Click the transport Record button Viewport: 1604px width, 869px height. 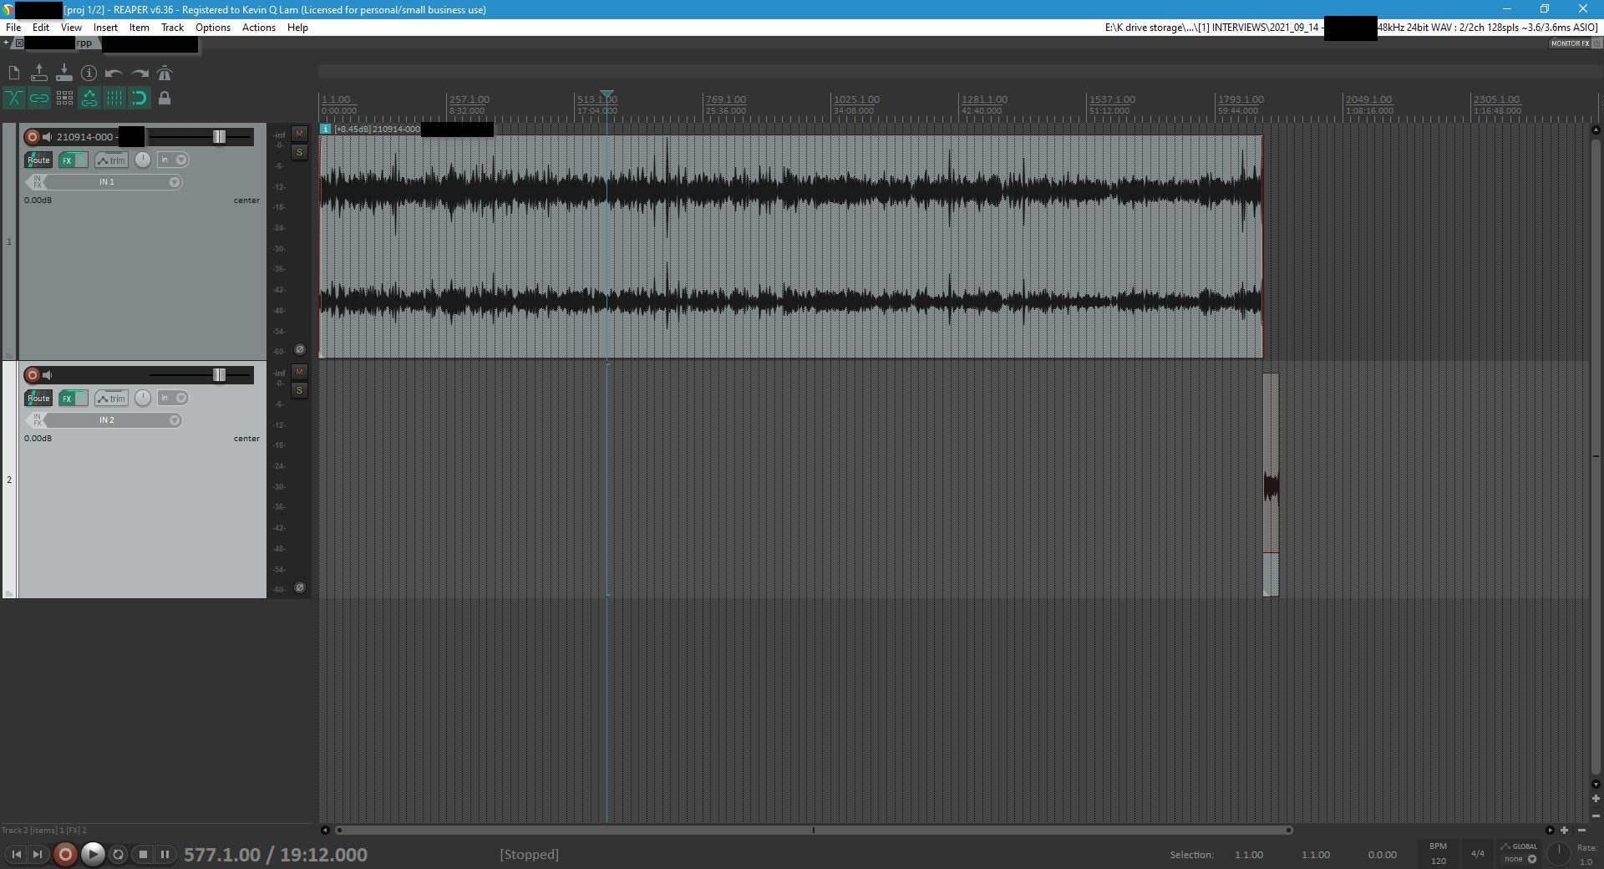click(x=65, y=854)
